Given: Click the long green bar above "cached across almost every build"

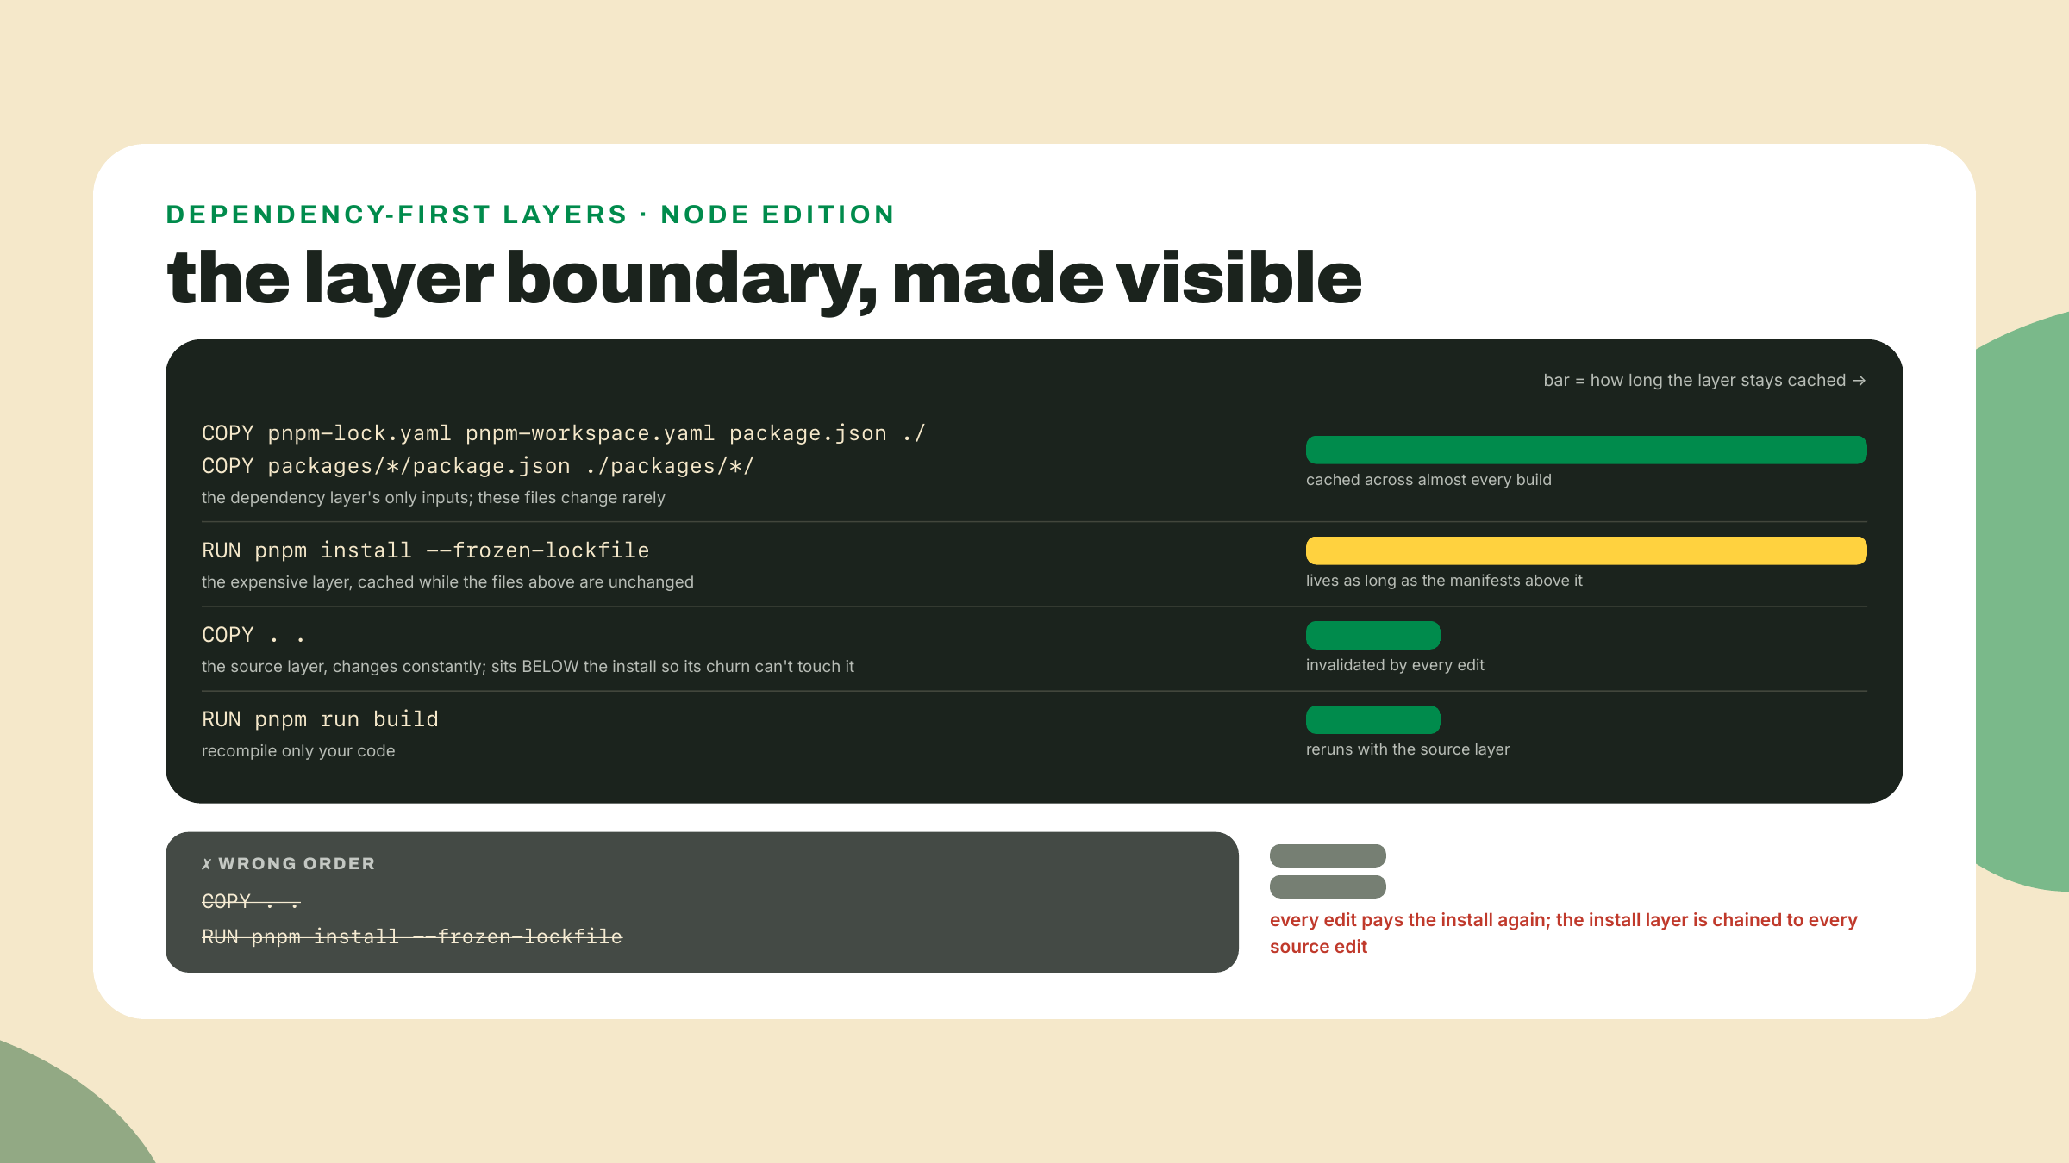Looking at the screenshot, I should pyautogui.click(x=1586, y=450).
